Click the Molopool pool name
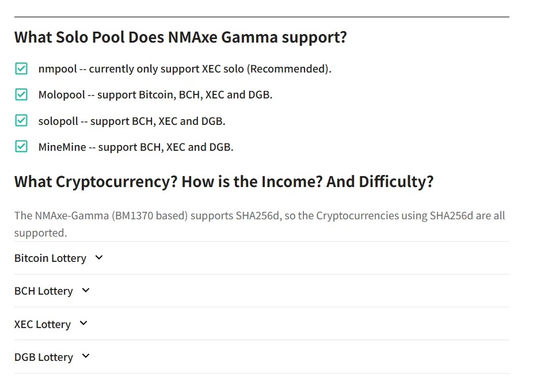This screenshot has width=533, height=377. tap(62, 95)
